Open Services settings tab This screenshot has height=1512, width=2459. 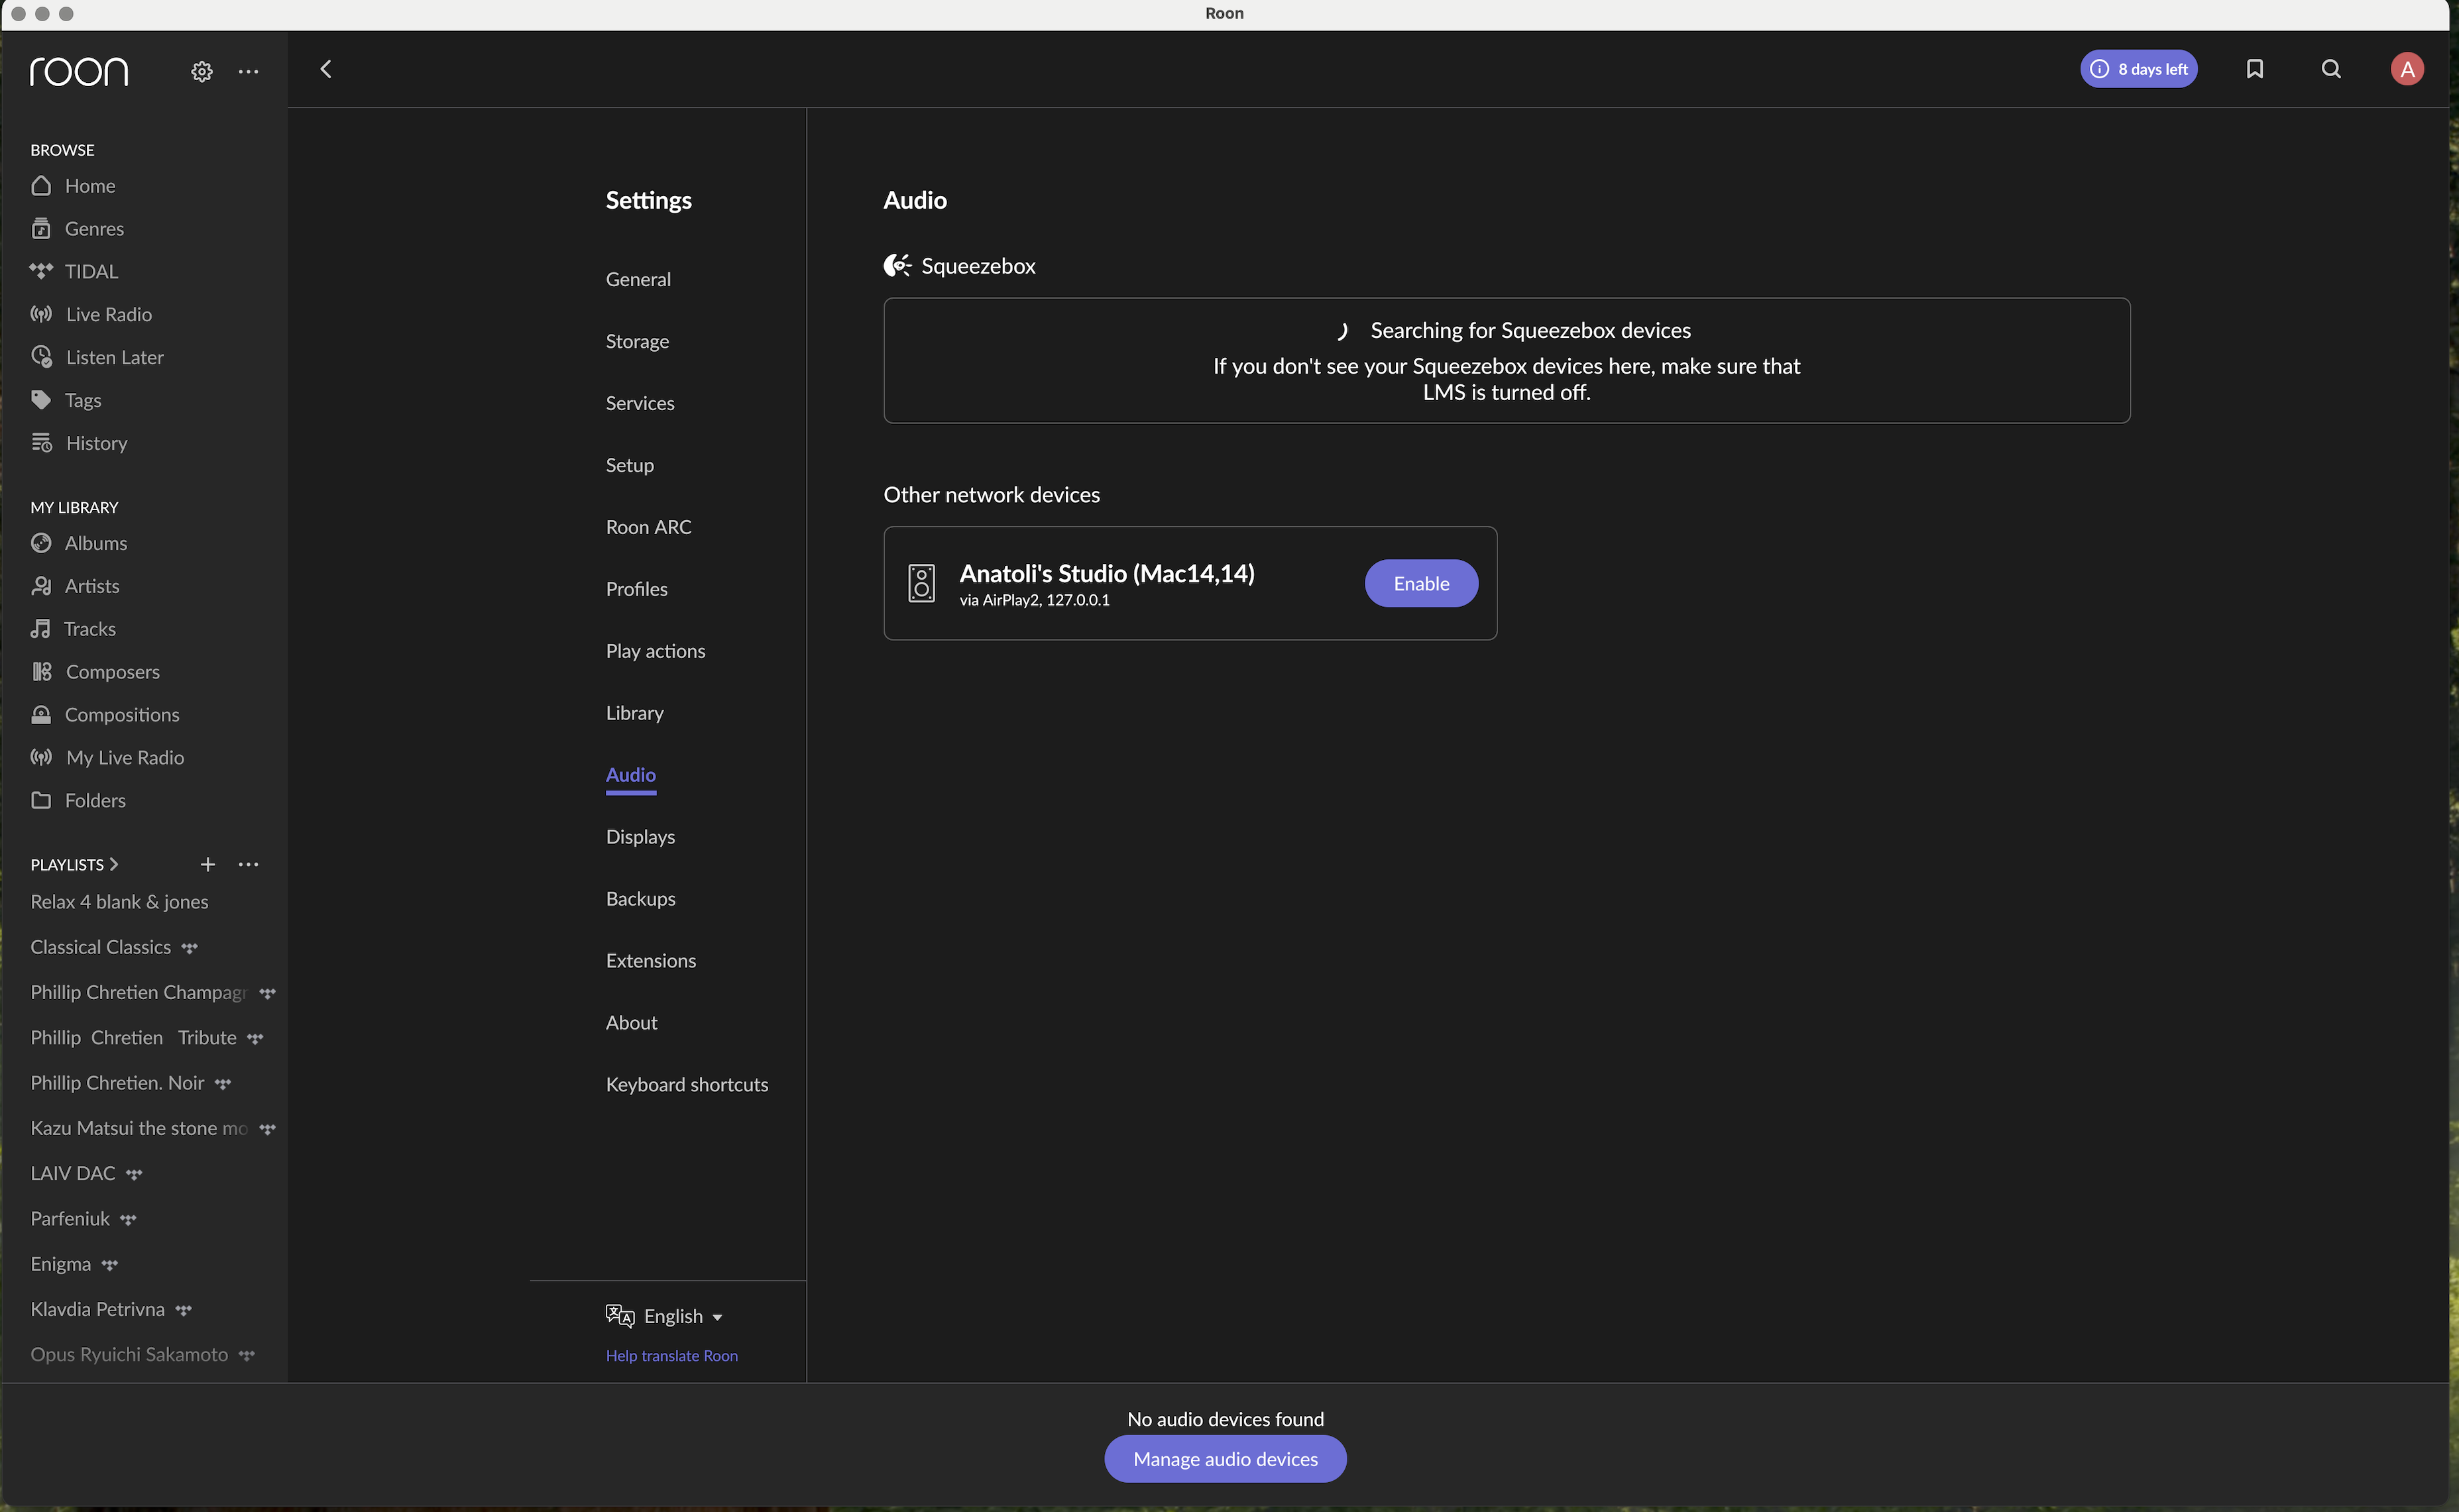coord(640,403)
